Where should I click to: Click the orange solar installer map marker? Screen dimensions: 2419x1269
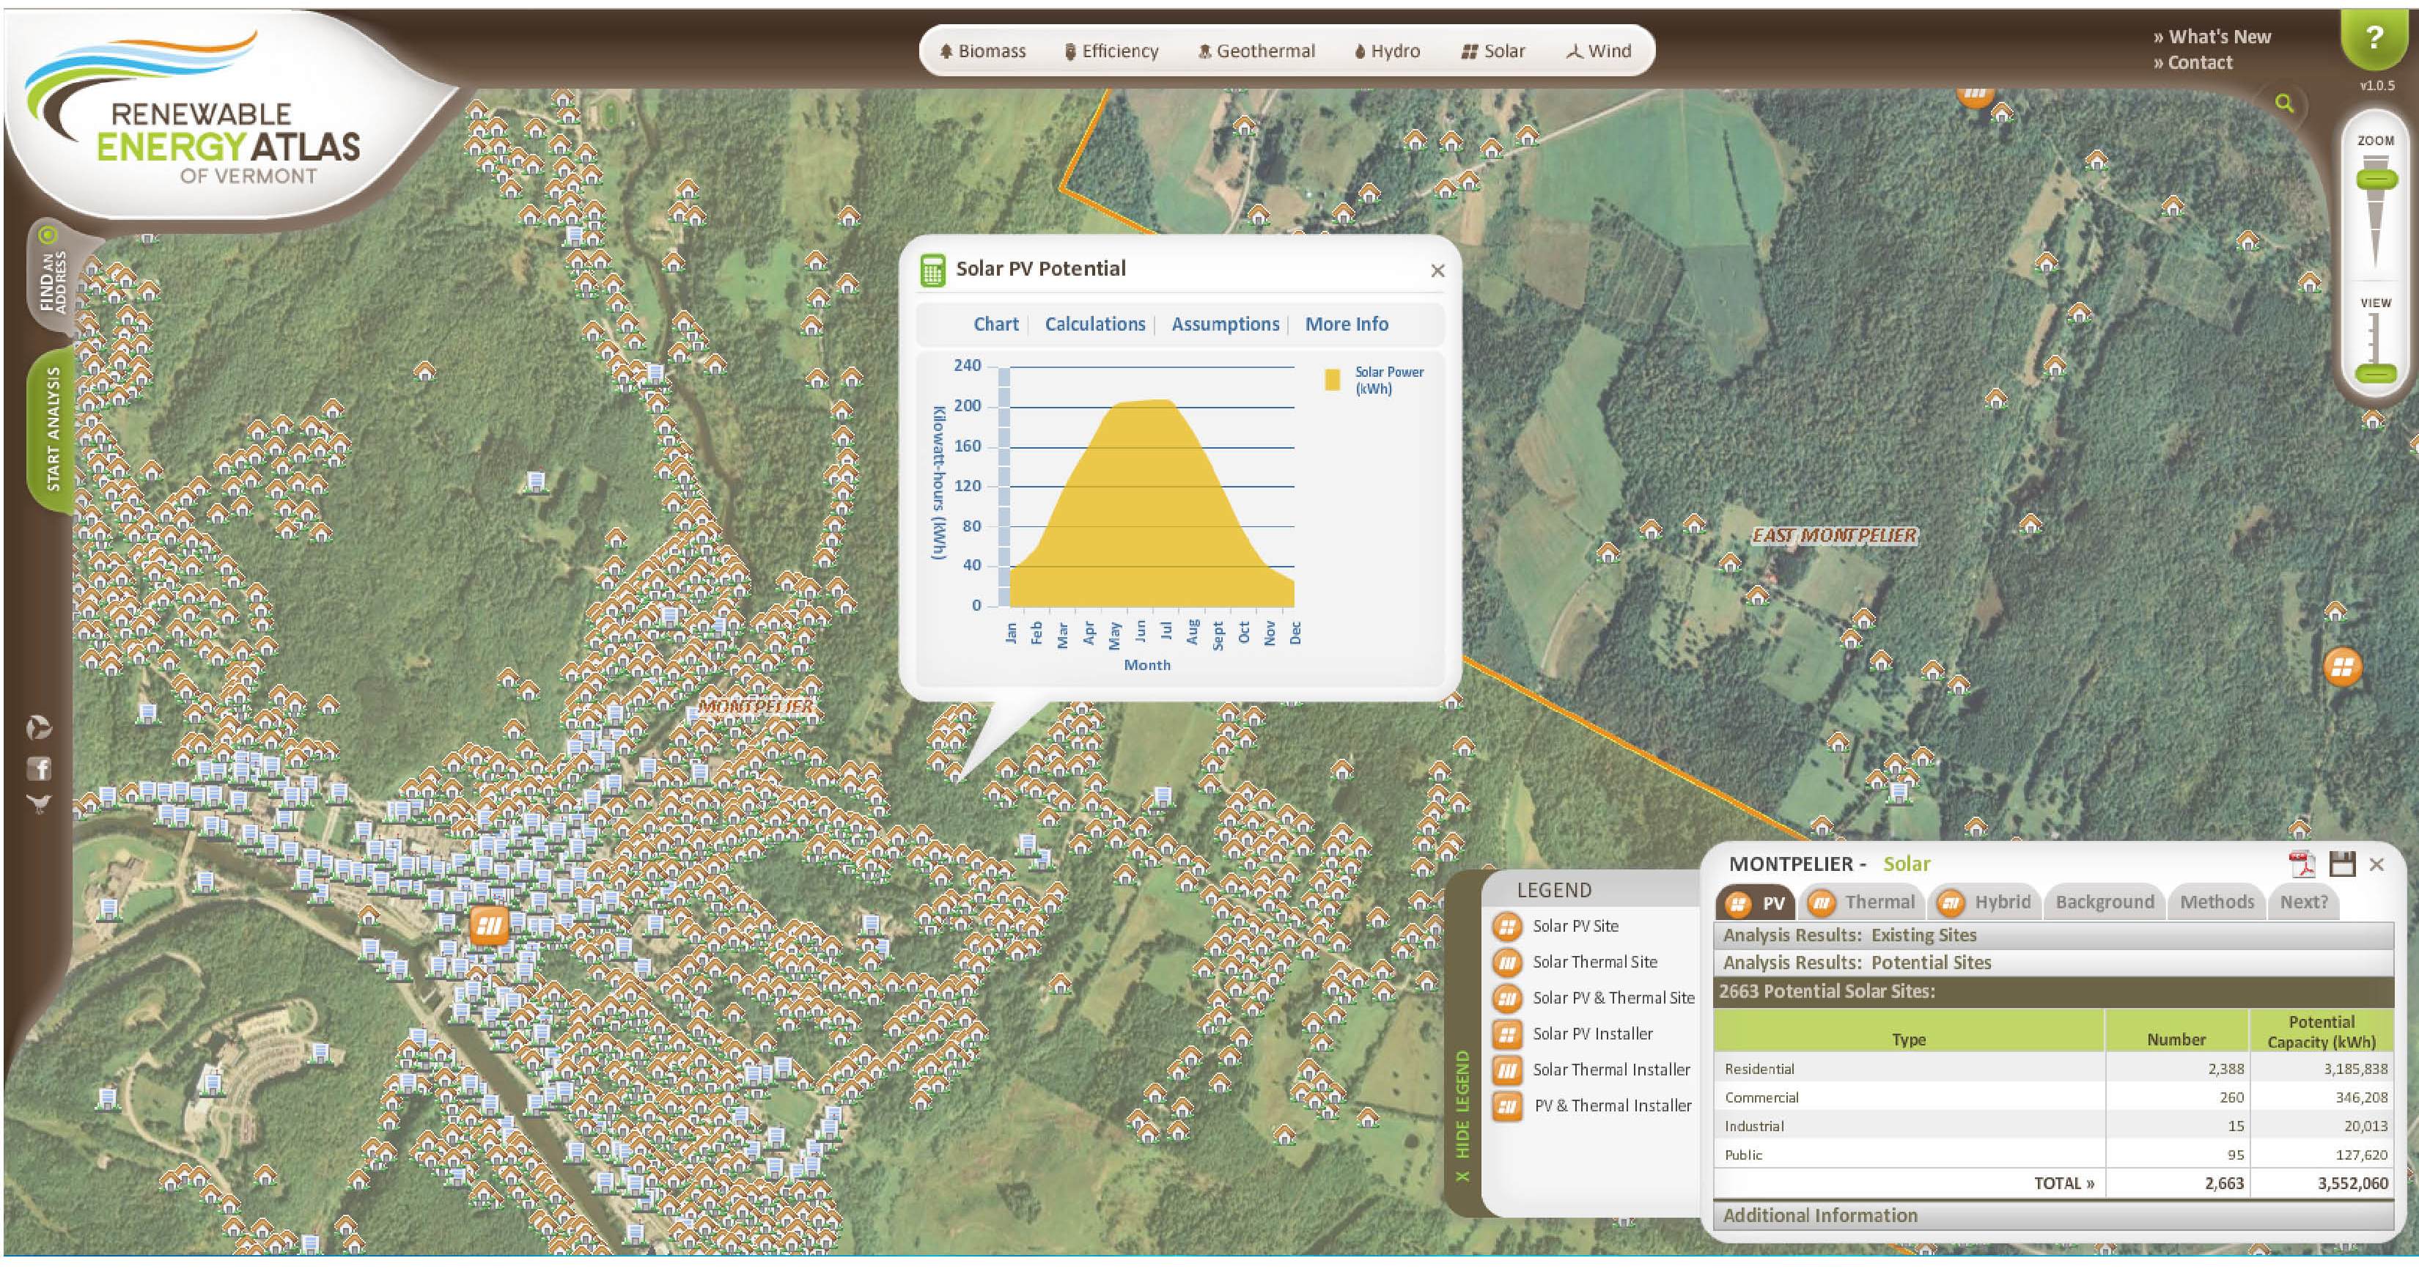[488, 926]
